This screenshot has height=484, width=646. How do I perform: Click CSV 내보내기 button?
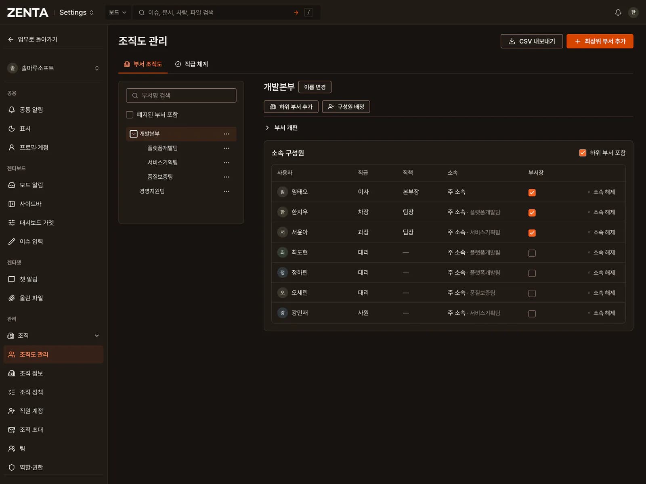532,41
